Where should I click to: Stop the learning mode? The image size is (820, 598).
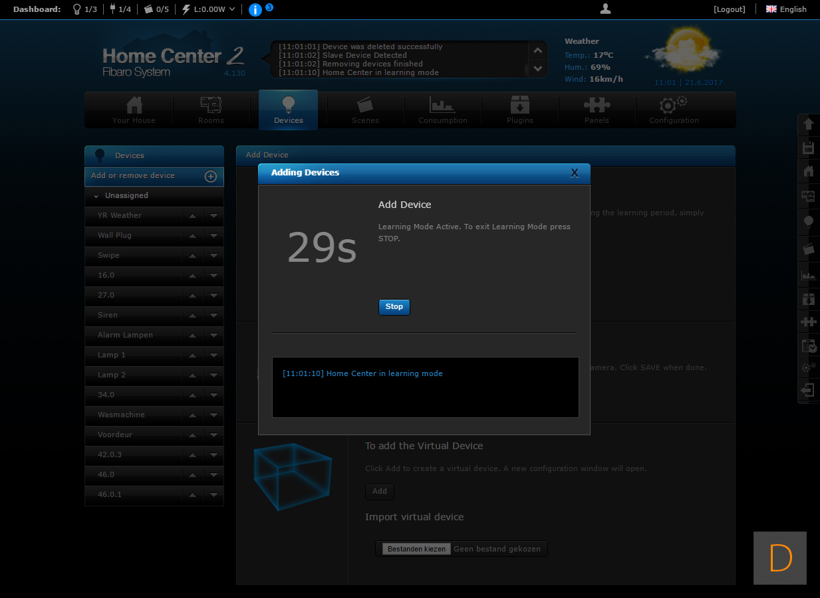point(394,307)
